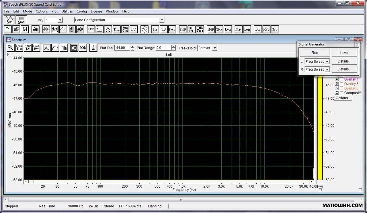The height and width of the screenshot is (213, 367).
Task: Click the THD+N measurement icon
Action: coord(191,29)
